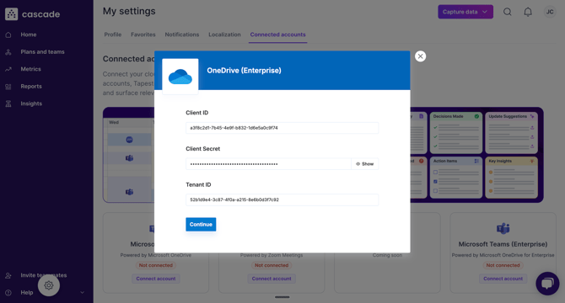
Task: Click Not connected badge on Teams Enterprise
Action: 503,265
